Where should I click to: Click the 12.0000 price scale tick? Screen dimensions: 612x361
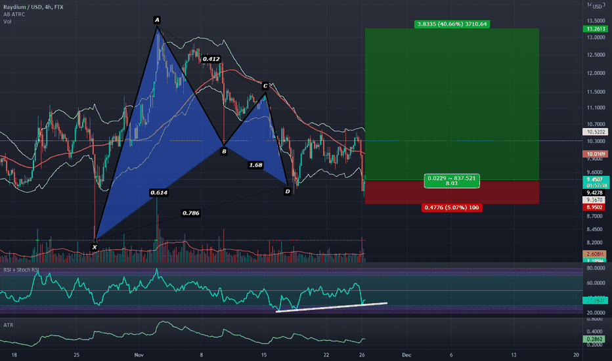[x=596, y=74]
